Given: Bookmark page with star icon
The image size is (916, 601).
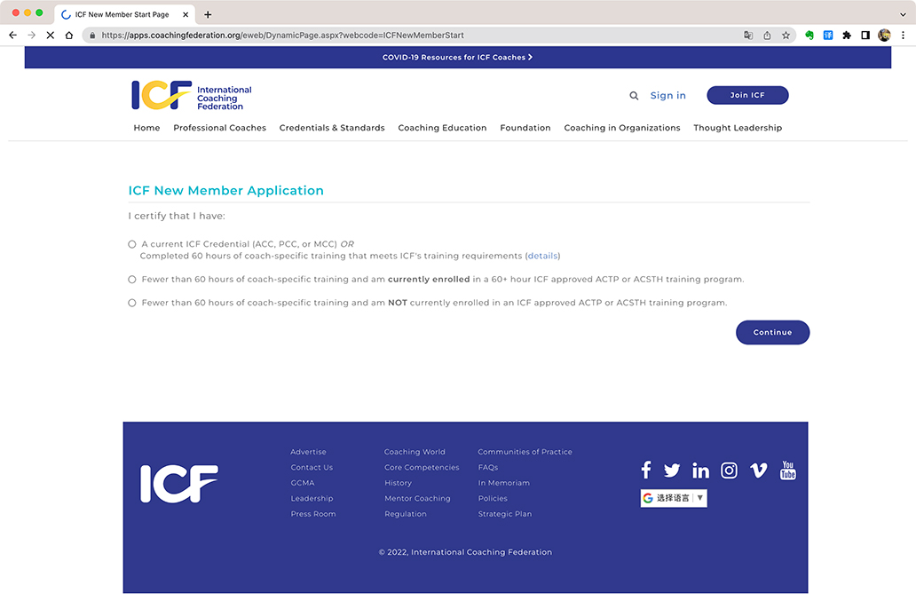Looking at the screenshot, I should (786, 36).
